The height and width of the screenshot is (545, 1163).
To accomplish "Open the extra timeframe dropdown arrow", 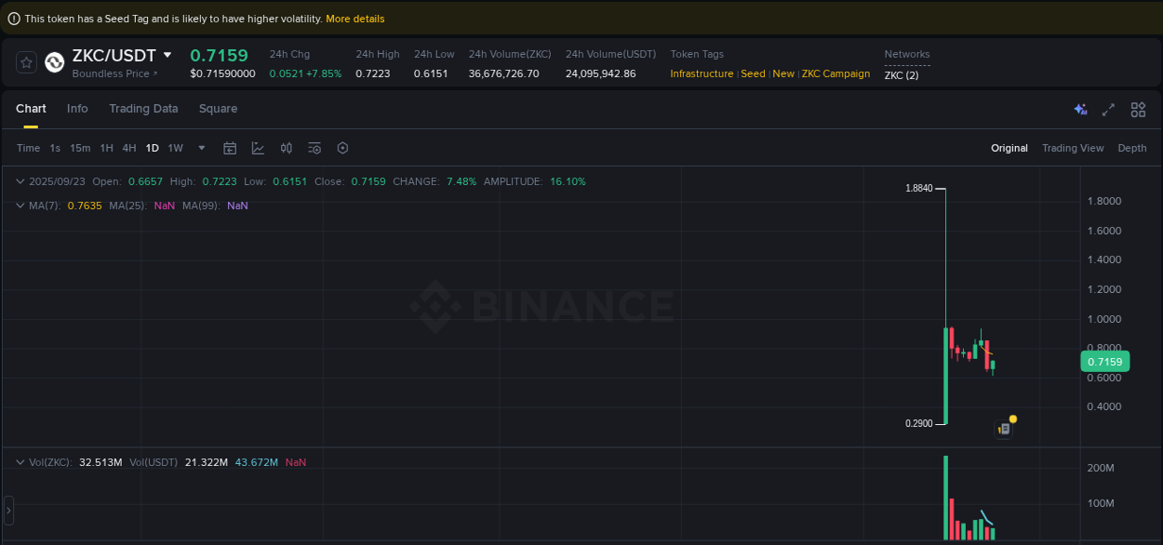I will tap(201, 147).
